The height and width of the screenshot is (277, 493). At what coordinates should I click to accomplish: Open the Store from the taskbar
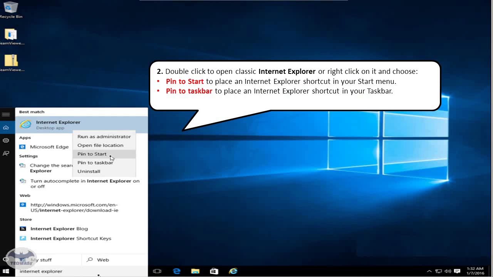point(214,271)
